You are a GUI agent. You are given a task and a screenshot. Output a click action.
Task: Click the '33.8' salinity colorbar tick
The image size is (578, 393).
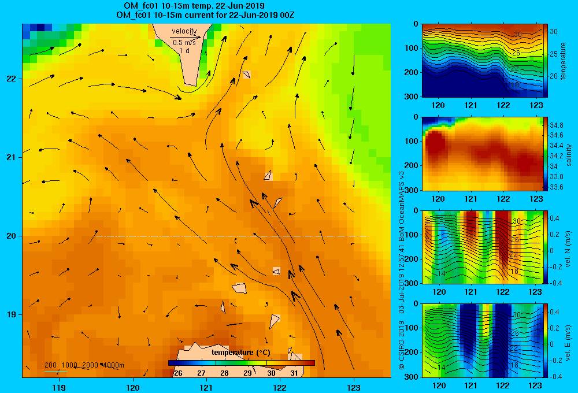557,177
